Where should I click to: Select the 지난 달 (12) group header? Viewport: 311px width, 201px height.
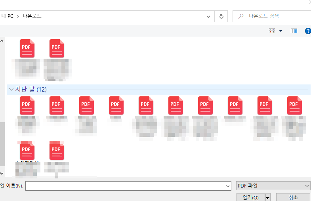click(x=158, y=90)
